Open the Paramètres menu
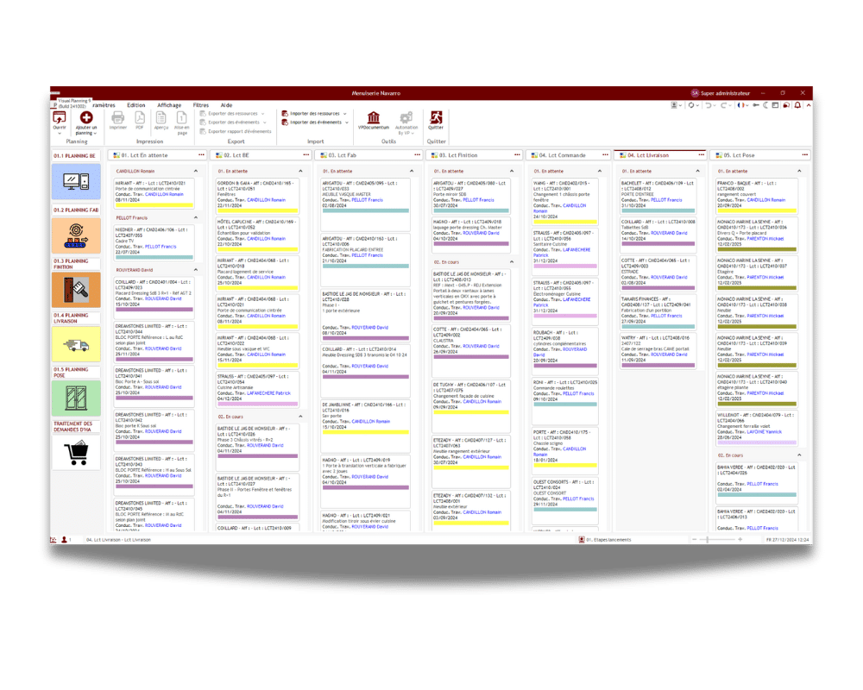 (x=104, y=105)
